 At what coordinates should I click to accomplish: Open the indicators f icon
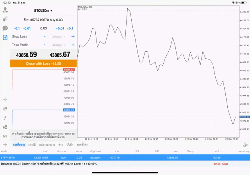coord(5,118)
